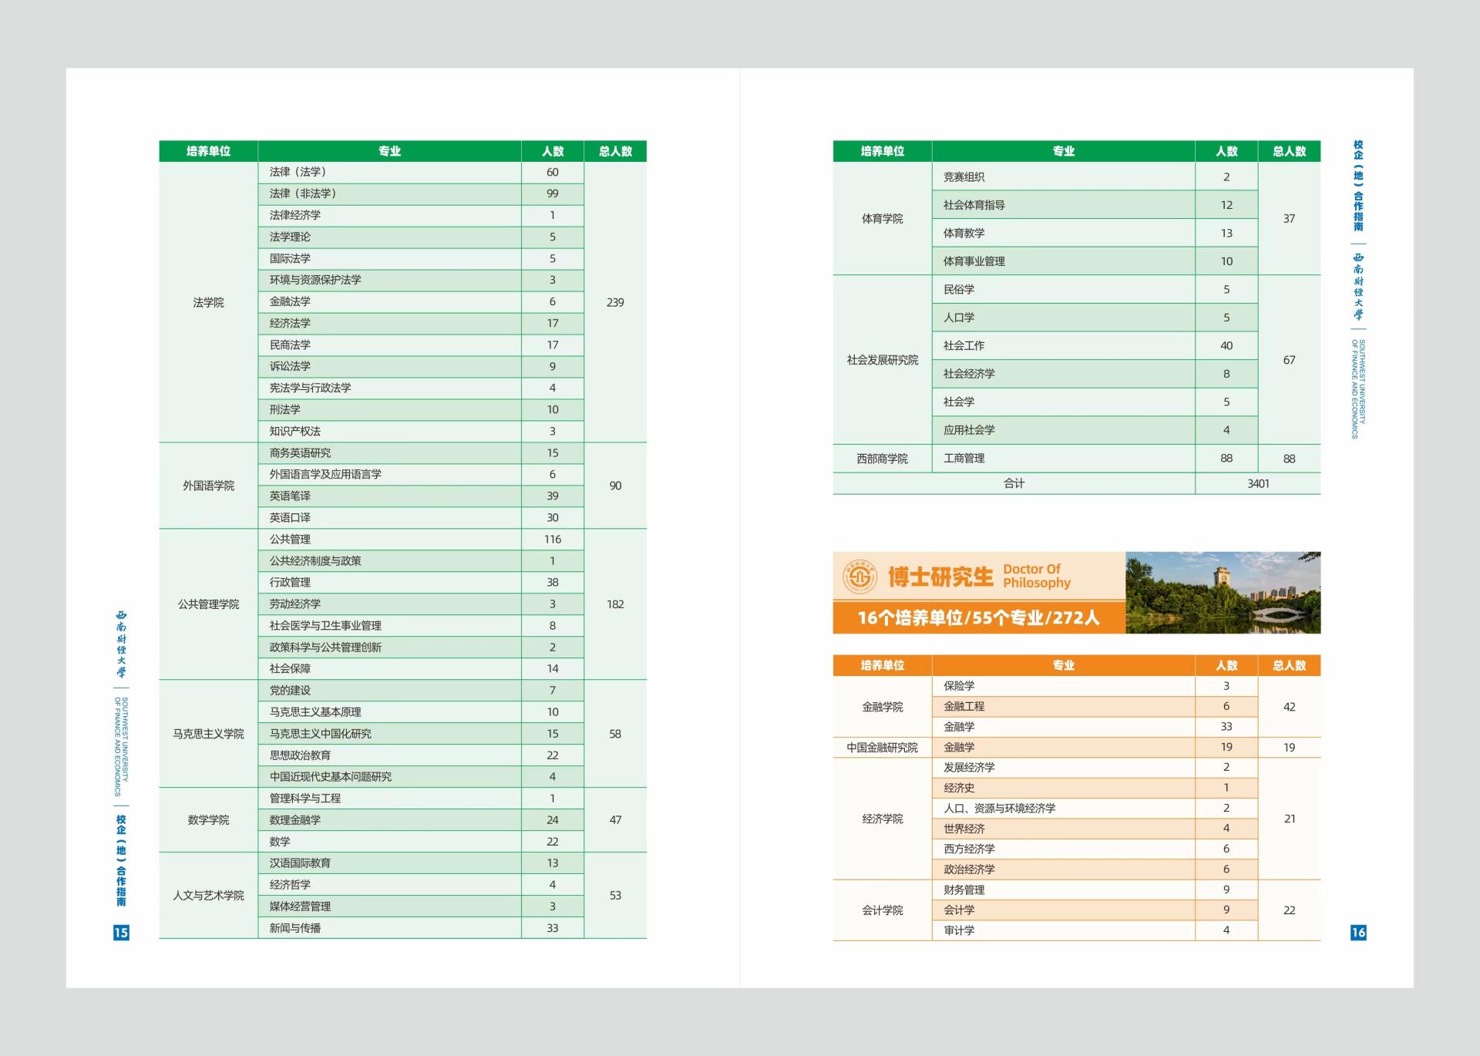Click the 金融学院 cell in orange table
Screen dimensions: 1480x1056
883,707
